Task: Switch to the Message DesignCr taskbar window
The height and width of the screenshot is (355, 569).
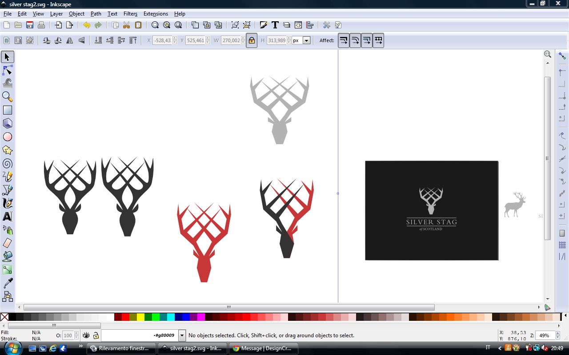Action: tap(263, 348)
